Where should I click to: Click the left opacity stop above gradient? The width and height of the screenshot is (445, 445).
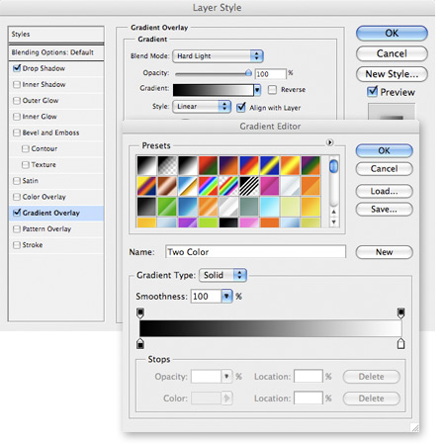point(140,313)
